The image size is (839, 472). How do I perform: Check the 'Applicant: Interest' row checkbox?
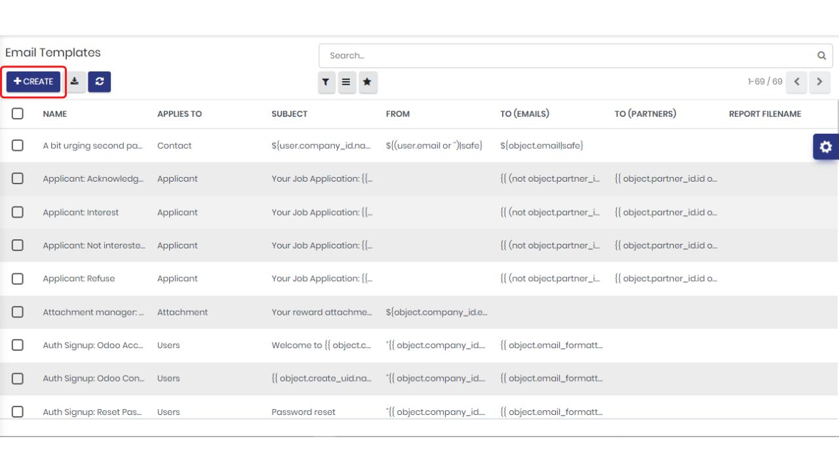18,212
